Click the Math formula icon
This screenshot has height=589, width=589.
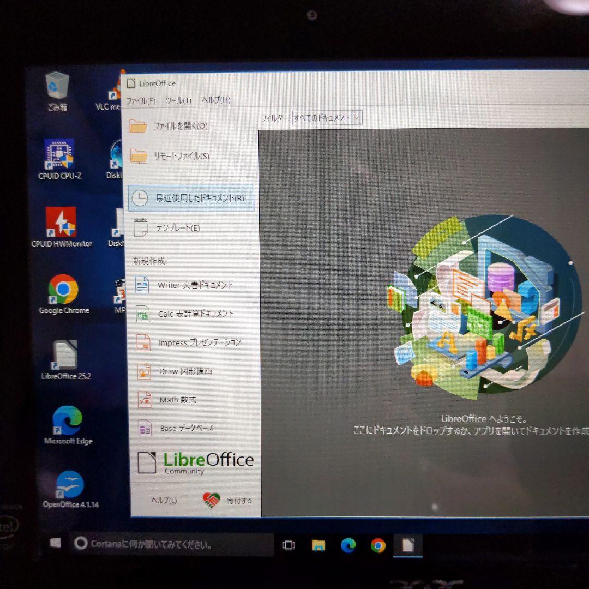tap(145, 400)
